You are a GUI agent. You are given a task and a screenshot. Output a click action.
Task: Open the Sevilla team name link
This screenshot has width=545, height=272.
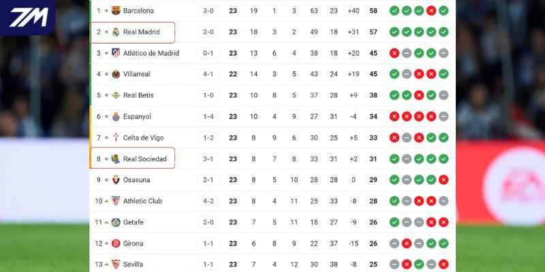click(x=134, y=265)
